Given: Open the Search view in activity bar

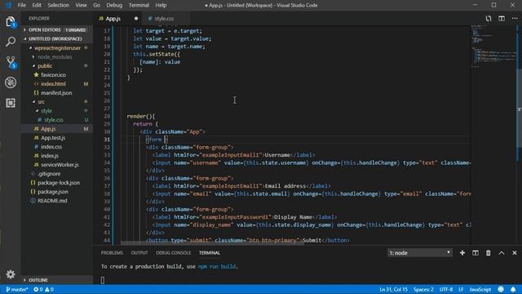Looking at the screenshot, I should click(11, 42).
